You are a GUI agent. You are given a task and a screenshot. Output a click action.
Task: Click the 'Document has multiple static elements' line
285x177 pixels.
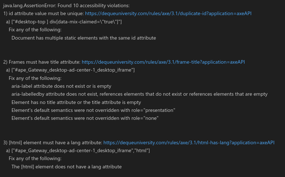click(x=84, y=38)
